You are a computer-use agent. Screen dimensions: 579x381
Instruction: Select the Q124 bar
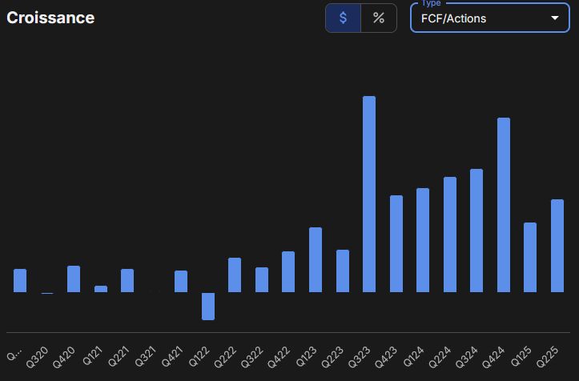click(423, 240)
